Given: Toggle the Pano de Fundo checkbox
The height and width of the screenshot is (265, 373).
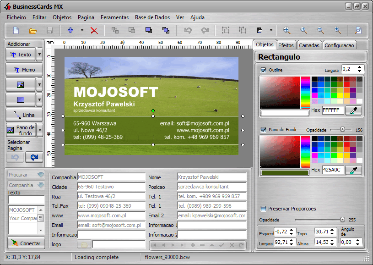Looking at the screenshot, I should coord(263,130).
